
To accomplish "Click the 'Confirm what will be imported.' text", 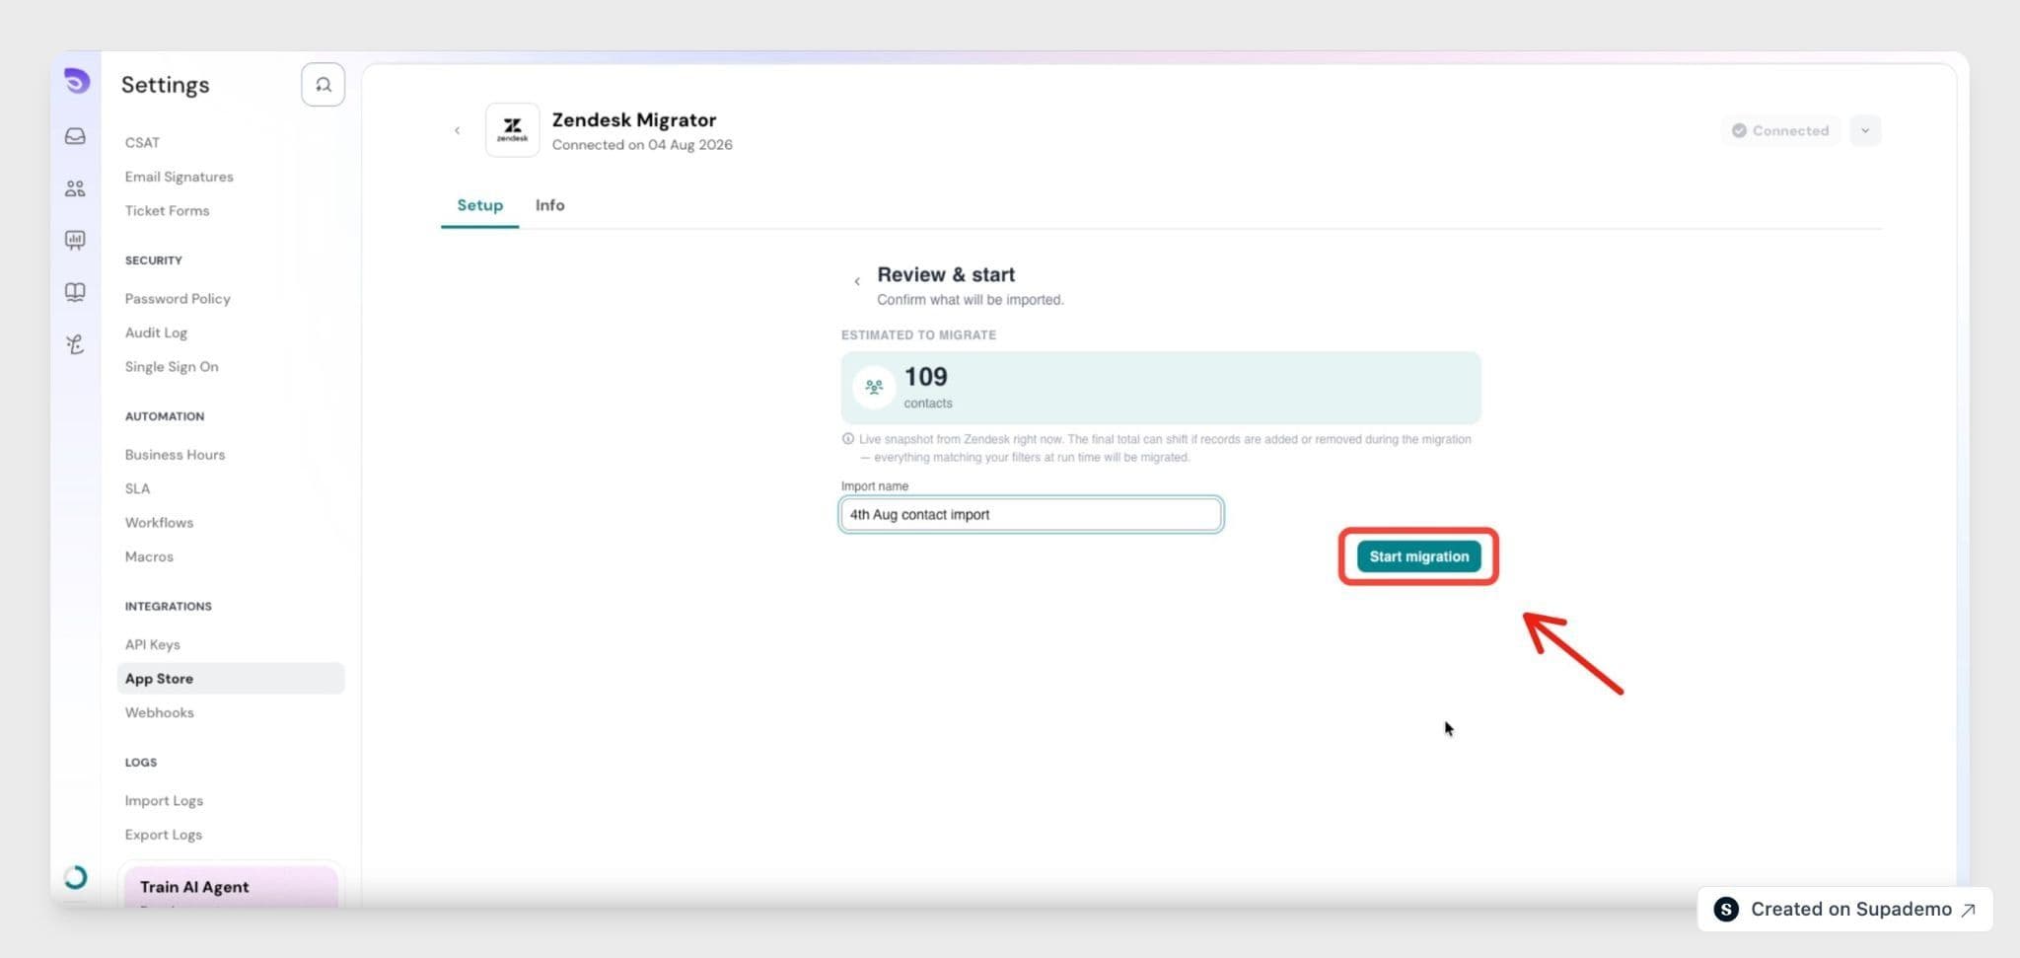I will tap(971, 300).
